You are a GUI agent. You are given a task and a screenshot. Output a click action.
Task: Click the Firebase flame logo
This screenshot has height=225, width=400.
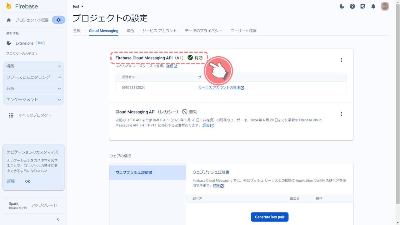click(9, 6)
